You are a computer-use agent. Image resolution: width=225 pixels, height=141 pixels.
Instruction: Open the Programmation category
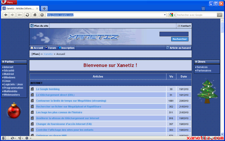[x=13, y=88]
